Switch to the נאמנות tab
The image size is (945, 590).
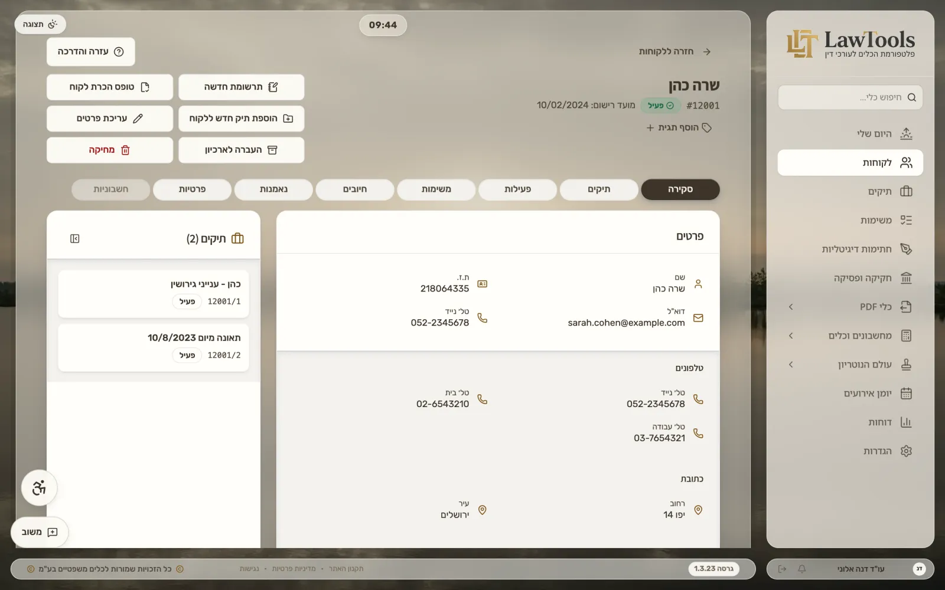pos(273,189)
